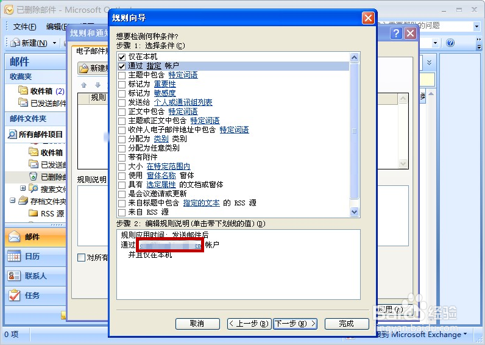Open the 新建 dropdown arrow

(x=55, y=43)
